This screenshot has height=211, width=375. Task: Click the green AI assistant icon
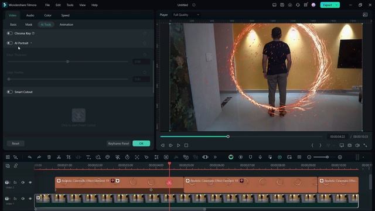[x=231, y=157]
